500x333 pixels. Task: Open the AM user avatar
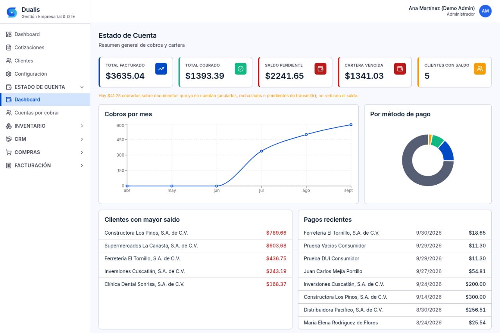point(485,11)
